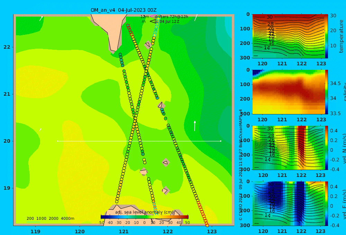Select the island marker near 21.9N east of the peninsula

point(148,45)
